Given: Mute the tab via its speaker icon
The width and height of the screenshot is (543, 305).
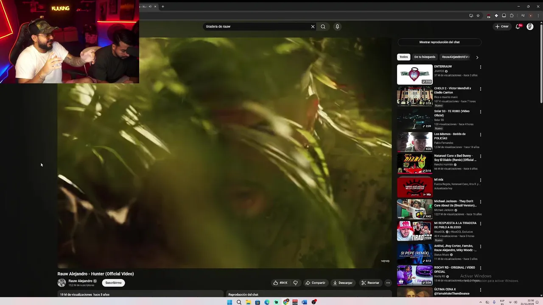Looking at the screenshot, I should click(150, 6).
